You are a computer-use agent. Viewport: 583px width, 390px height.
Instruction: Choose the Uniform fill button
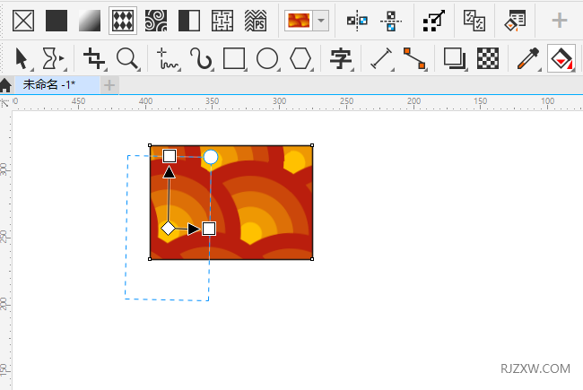pos(57,21)
